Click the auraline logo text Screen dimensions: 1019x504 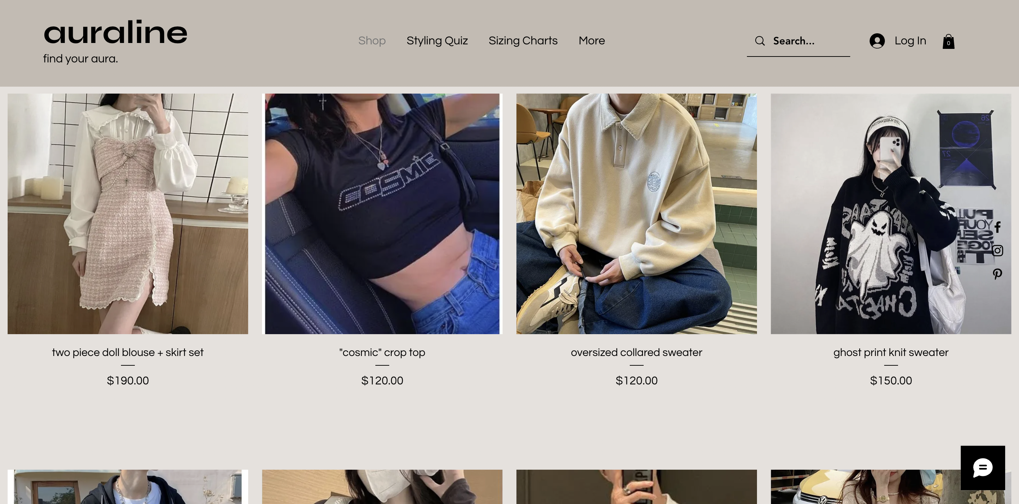[115, 33]
